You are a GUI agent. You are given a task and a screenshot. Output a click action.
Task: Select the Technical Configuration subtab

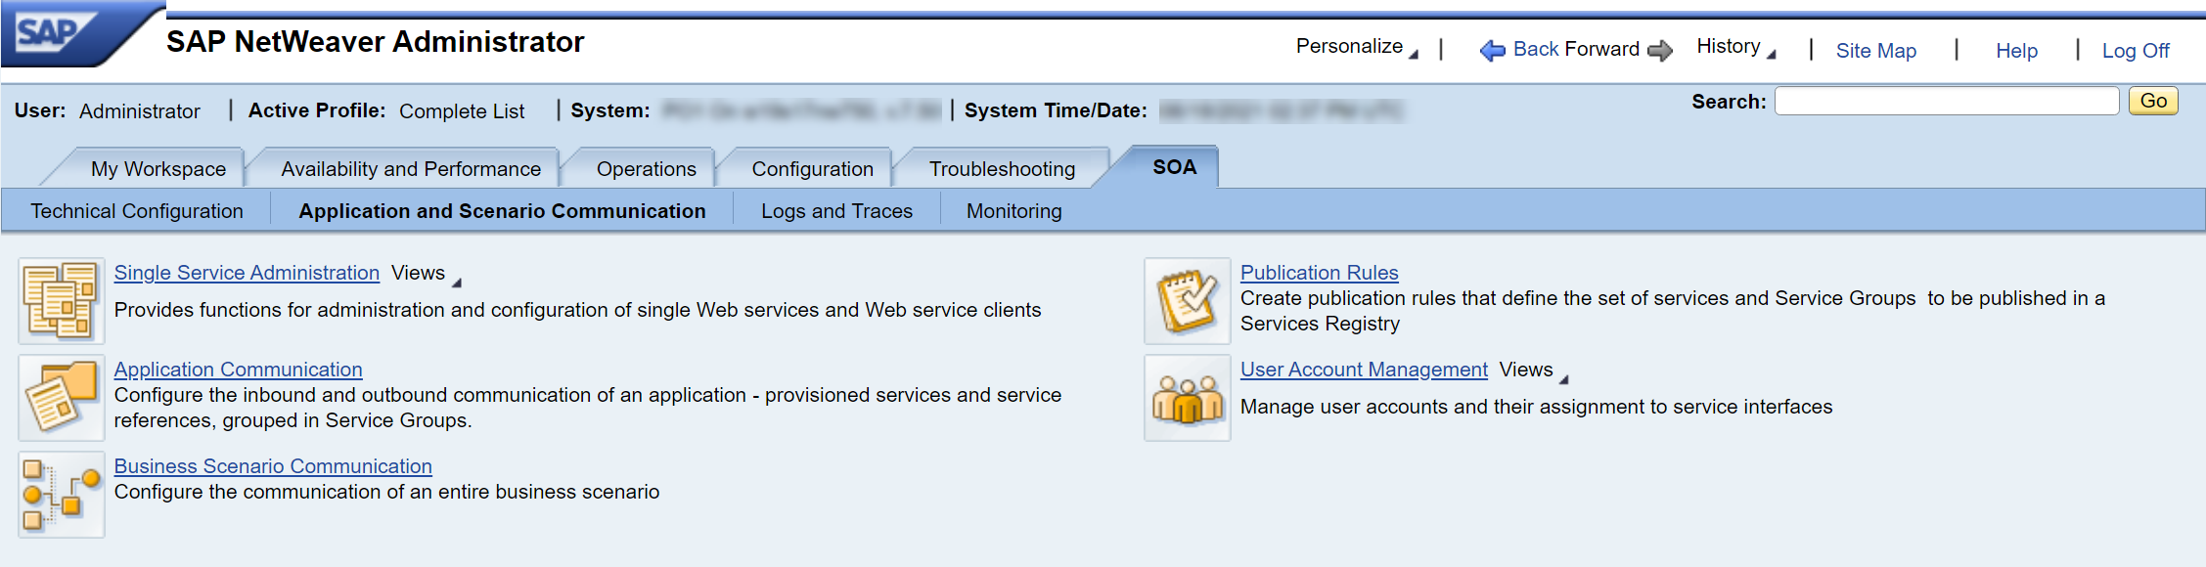click(137, 211)
